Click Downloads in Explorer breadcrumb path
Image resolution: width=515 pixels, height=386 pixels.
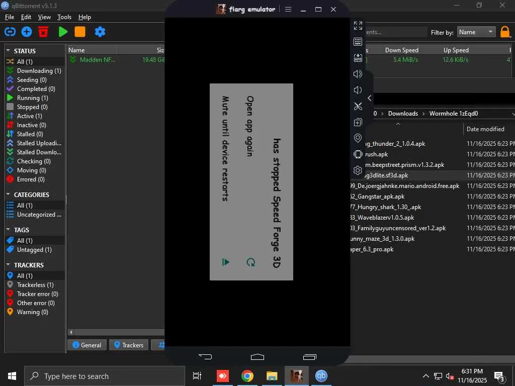coord(403,114)
